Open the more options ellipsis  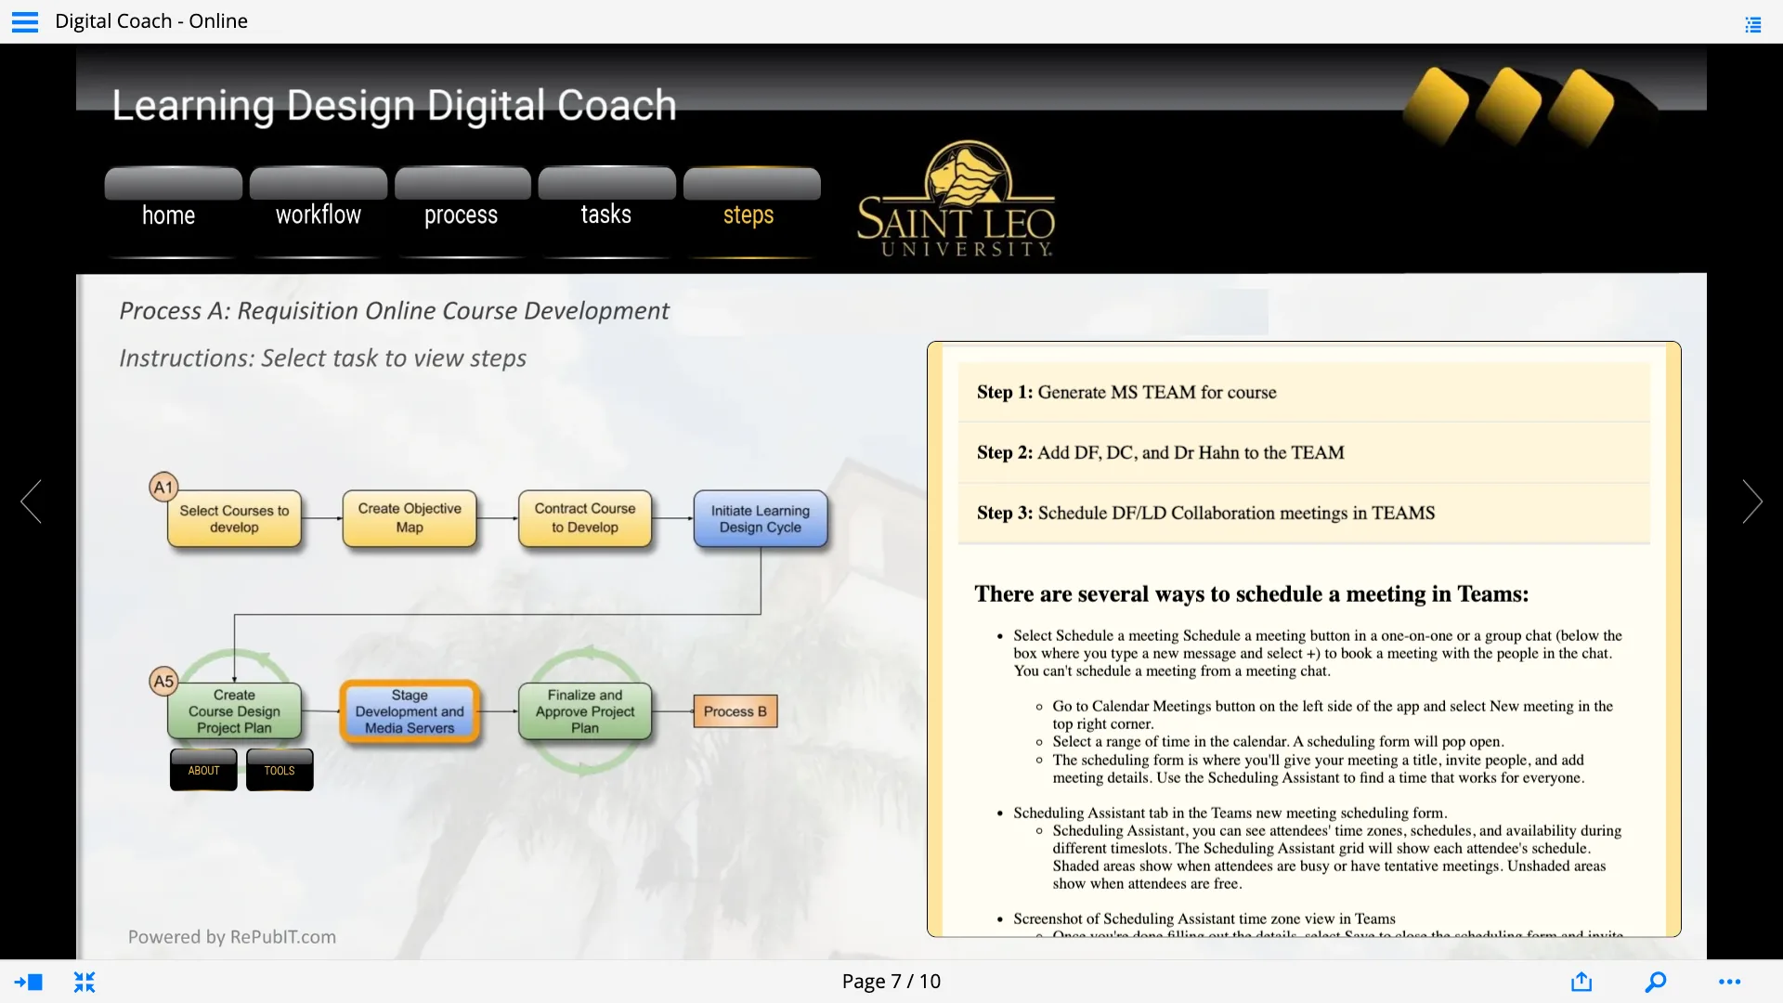[x=1729, y=982]
